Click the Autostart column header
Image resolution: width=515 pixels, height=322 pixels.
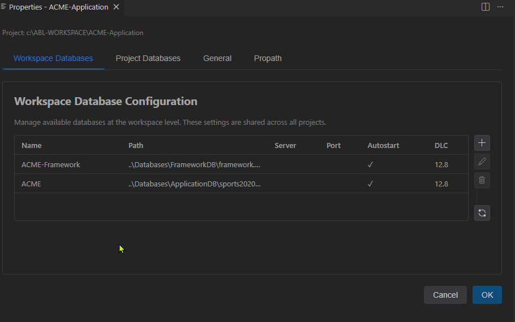(x=383, y=146)
